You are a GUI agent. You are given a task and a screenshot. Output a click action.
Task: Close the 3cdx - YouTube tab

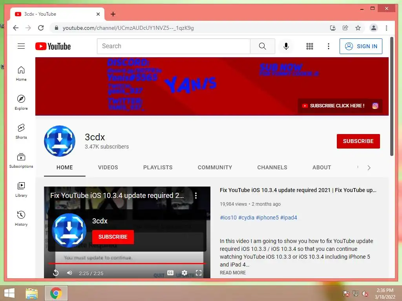[x=98, y=14]
